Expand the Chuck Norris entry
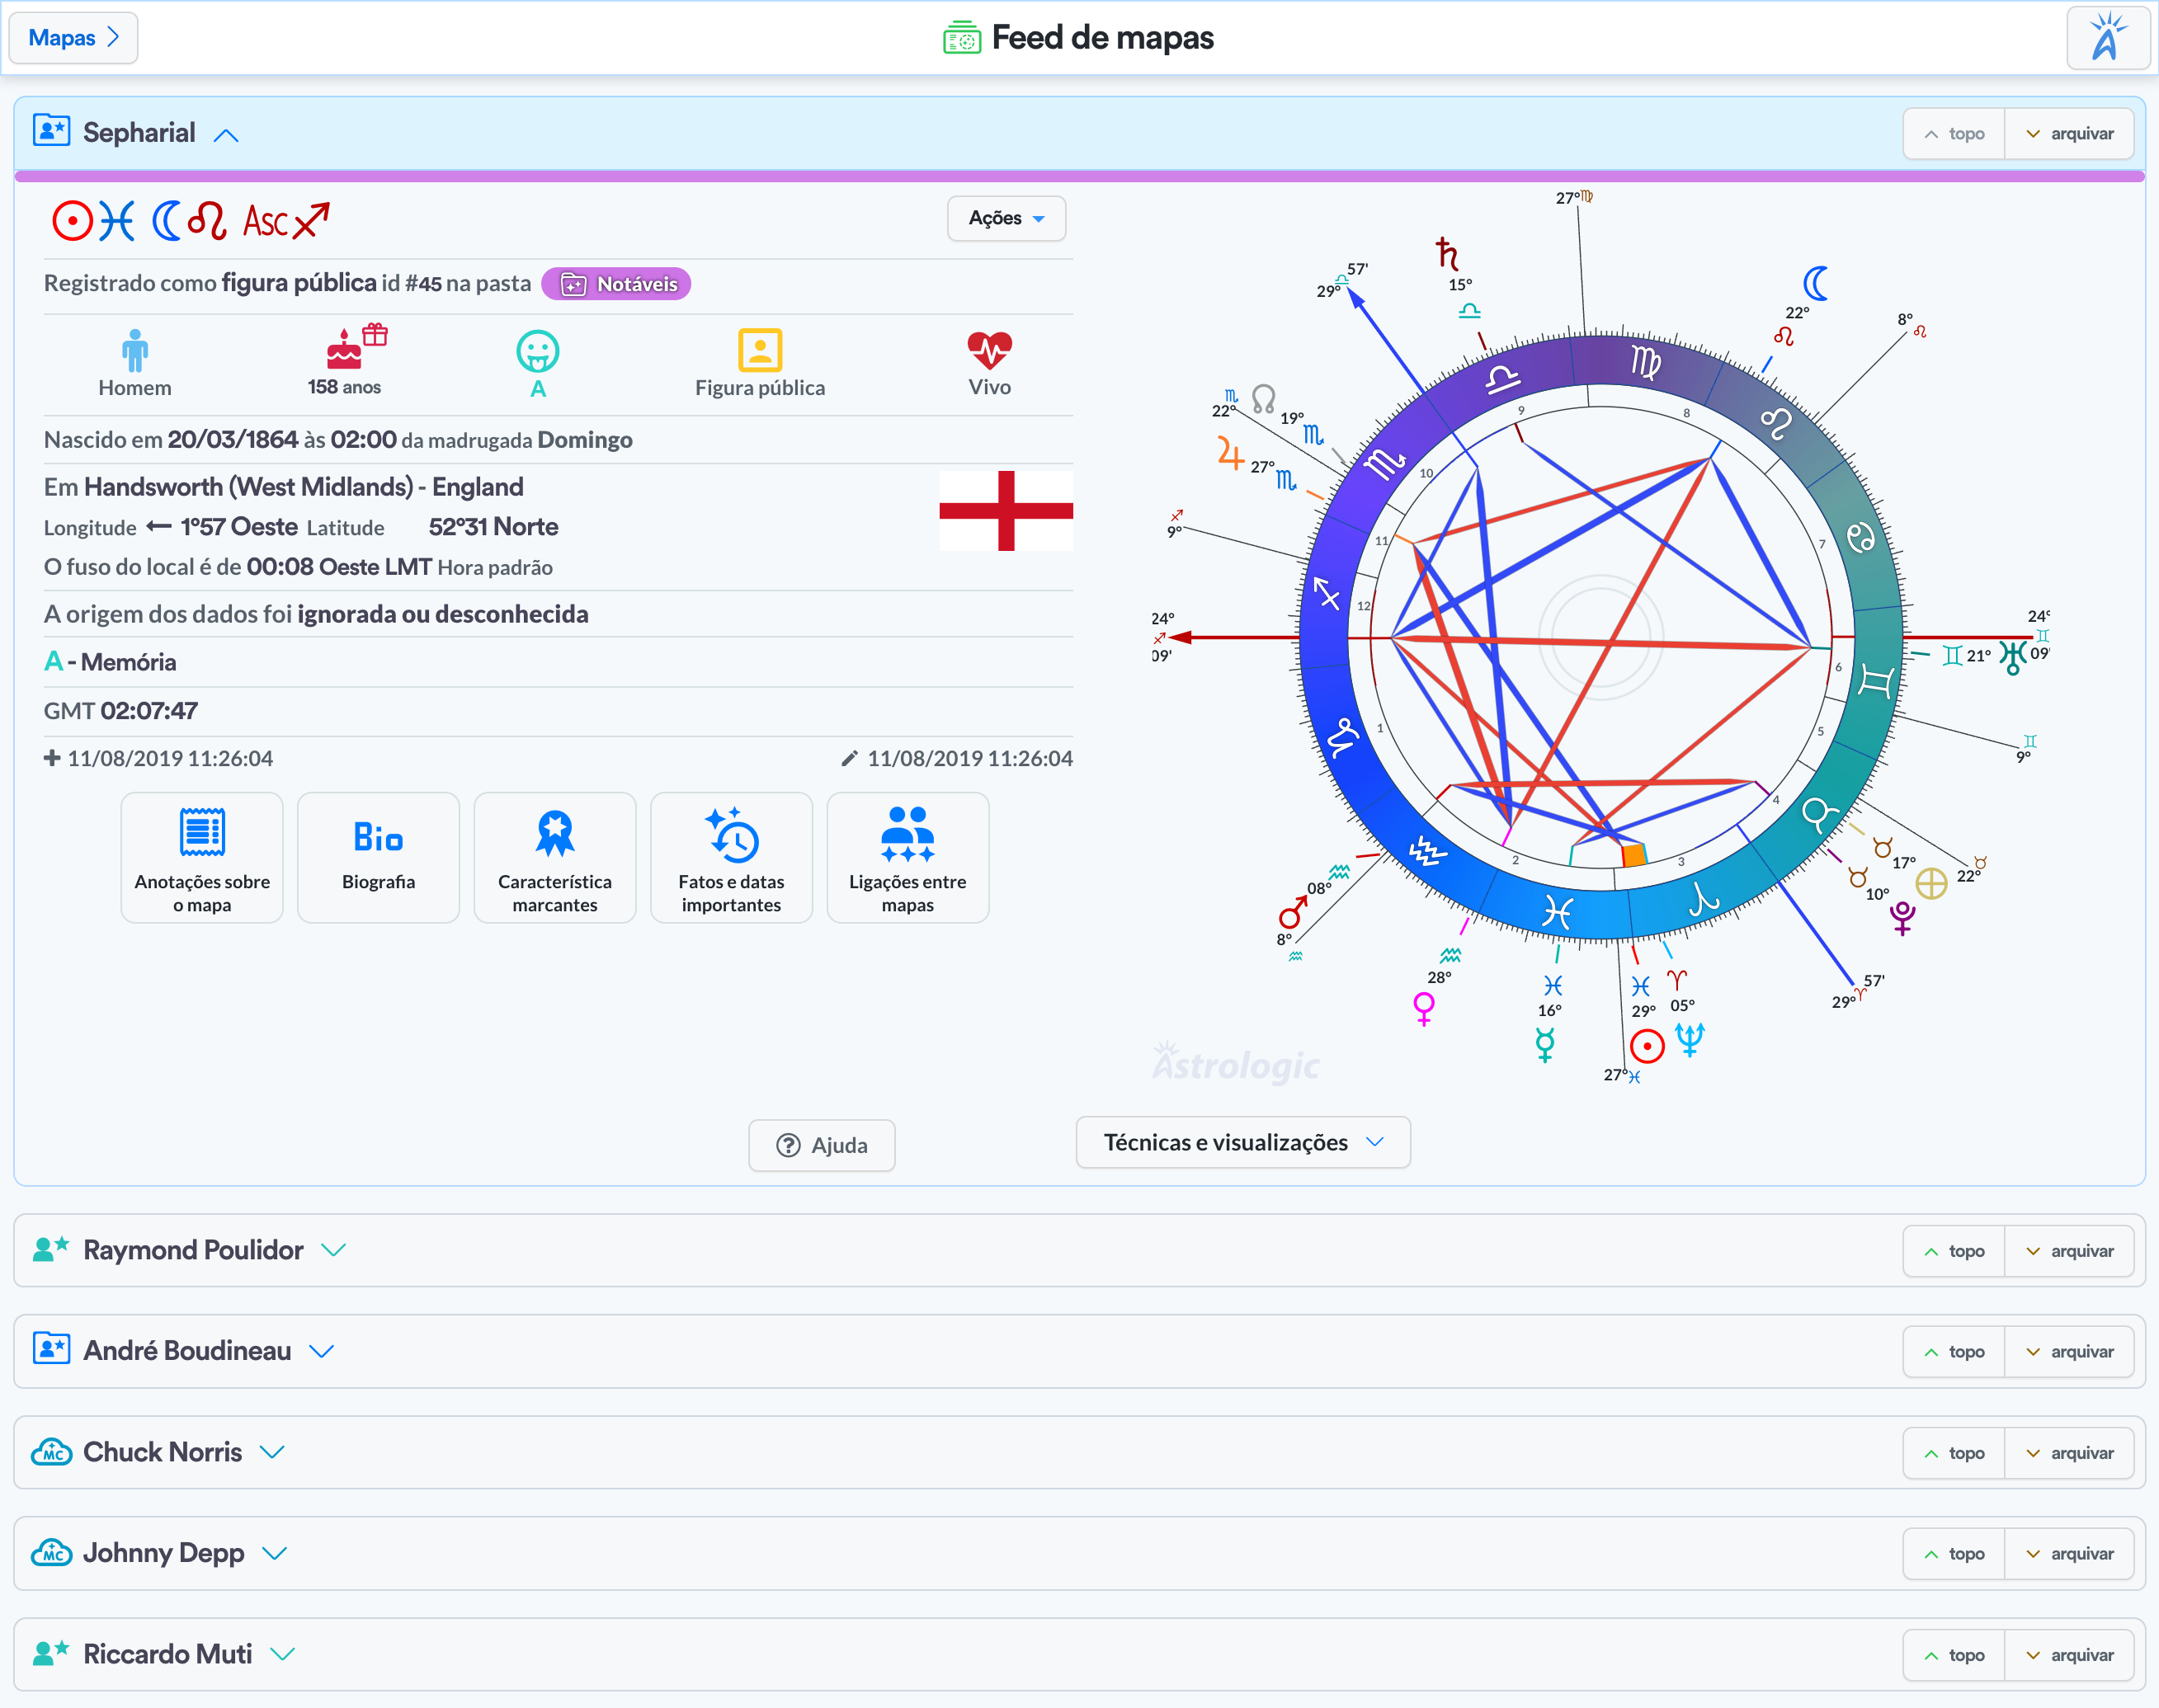This screenshot has width=2159, height=1708. click(272, 1452)
